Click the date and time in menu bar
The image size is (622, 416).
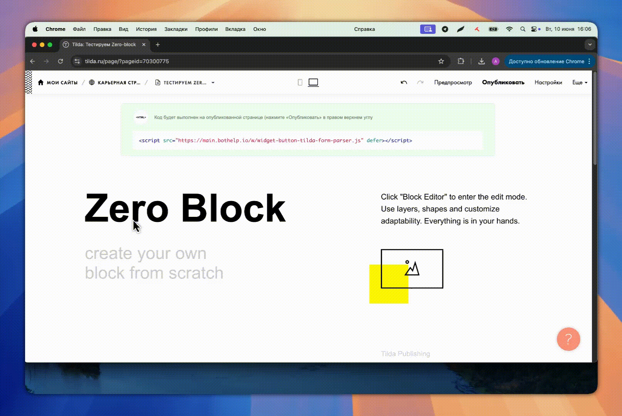(x=568, y=29)
